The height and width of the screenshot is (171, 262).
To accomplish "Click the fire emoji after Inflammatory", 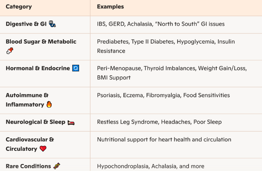I will pyautogui.click(x=49, y=104).
